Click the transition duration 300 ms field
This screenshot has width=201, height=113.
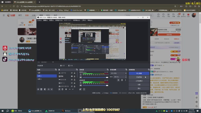click(119, 77)
